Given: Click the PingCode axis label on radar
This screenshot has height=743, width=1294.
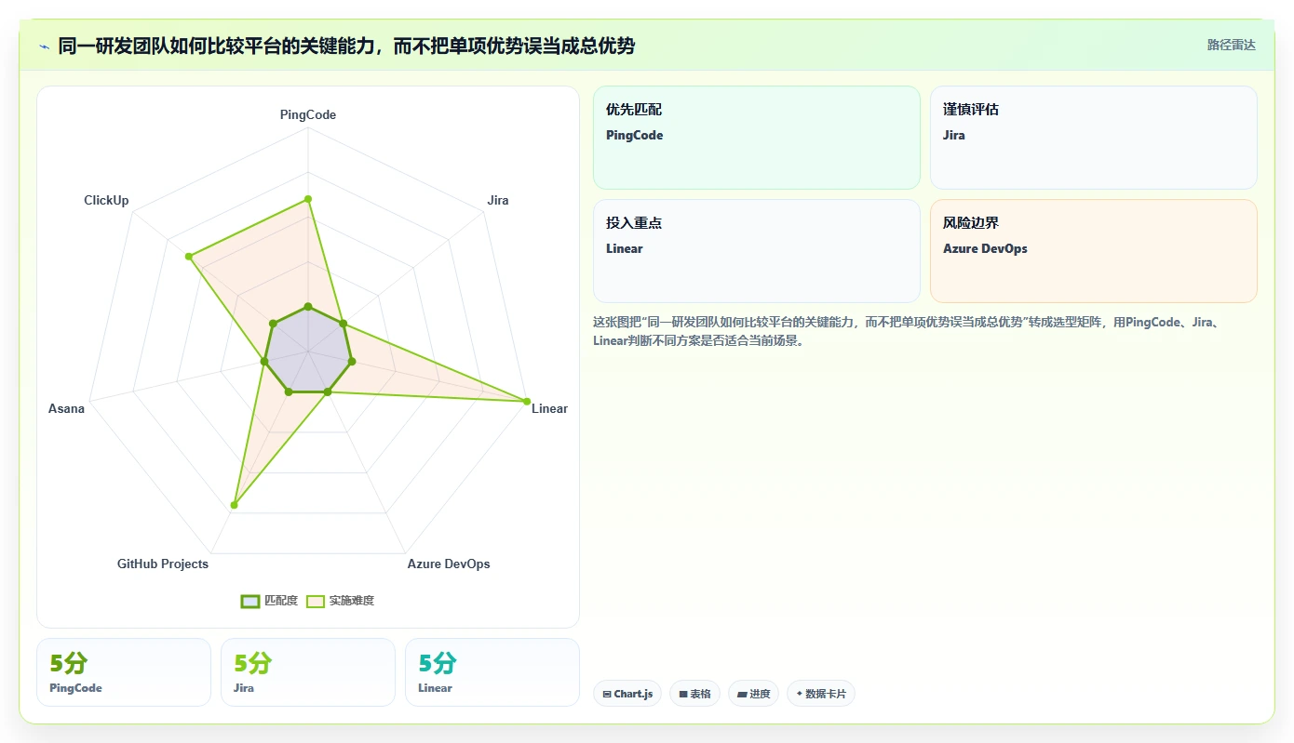Looking at the screenshot, I should (x=308, y=115).
